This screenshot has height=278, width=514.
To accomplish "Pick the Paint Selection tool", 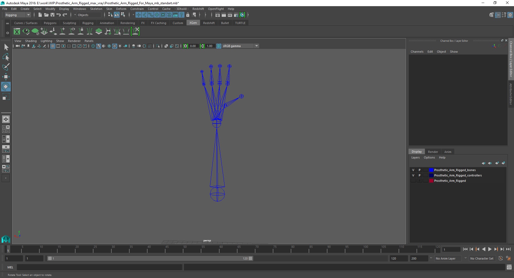I will (6, 67).
